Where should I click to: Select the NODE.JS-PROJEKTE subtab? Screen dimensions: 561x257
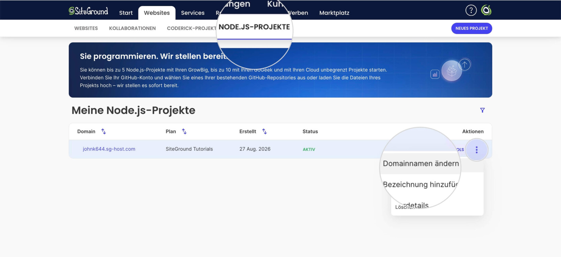pyautogui.click(x=254, y=27)
